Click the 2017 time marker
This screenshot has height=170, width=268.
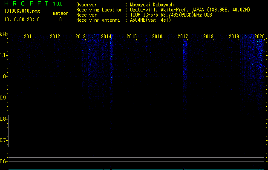coord(183,36)
